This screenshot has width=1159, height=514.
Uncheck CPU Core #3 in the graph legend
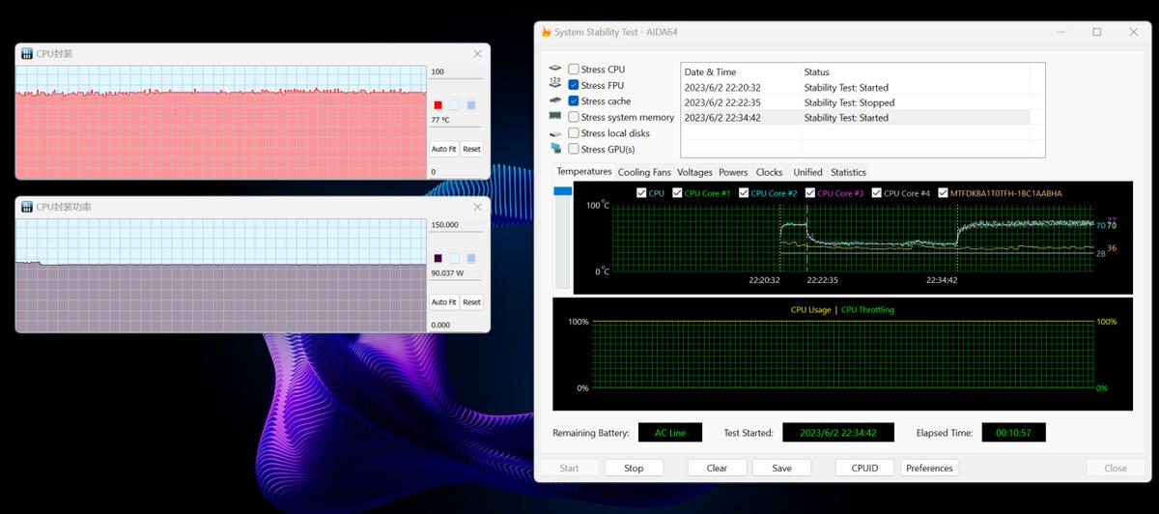click(810, 193)
